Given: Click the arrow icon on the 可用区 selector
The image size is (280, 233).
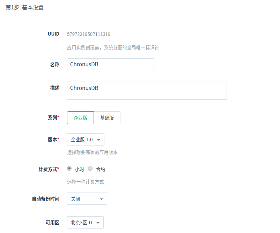Looking at the screenshot, I should tap(98, 222).
